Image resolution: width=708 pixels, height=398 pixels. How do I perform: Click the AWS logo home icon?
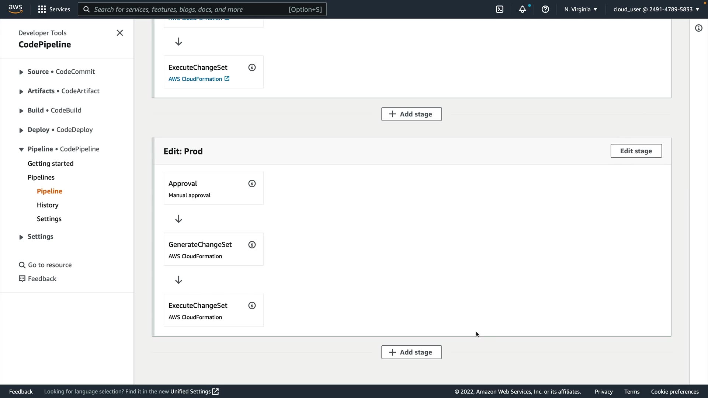[x=15, y=9]
